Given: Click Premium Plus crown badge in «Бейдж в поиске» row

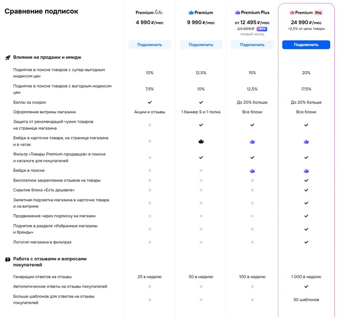Looking at the screenshot, I should point(252,170).
